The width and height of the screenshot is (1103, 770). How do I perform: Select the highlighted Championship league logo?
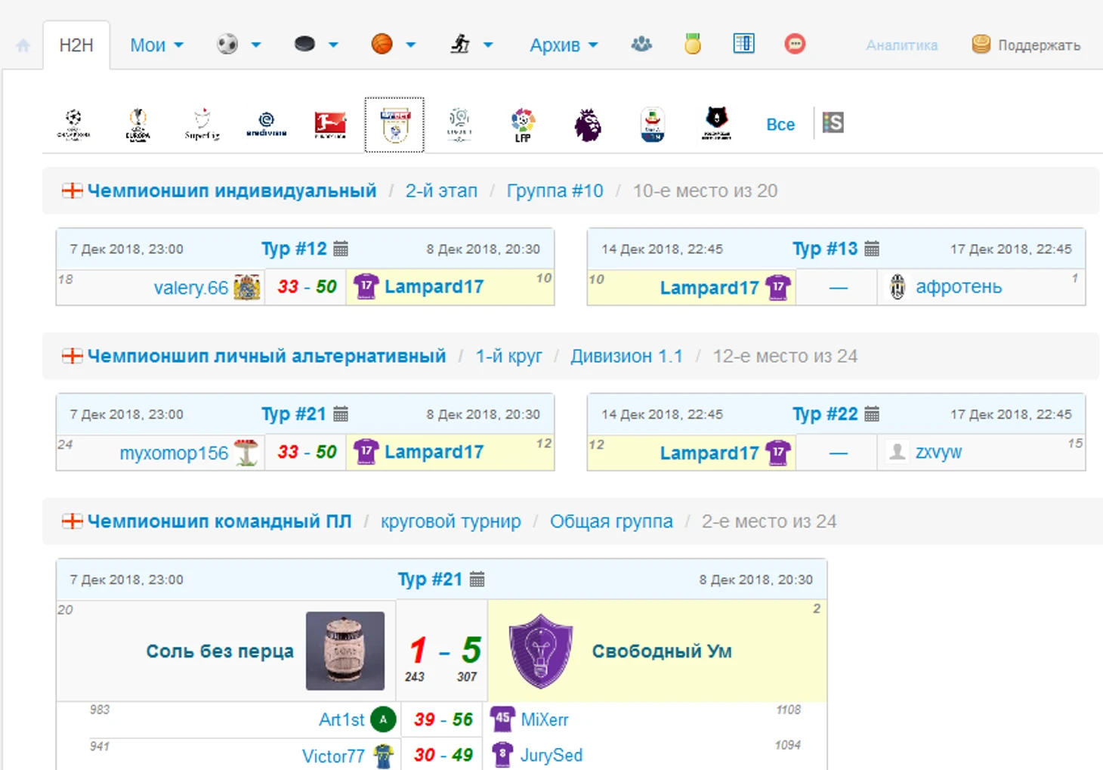[394, 125]
